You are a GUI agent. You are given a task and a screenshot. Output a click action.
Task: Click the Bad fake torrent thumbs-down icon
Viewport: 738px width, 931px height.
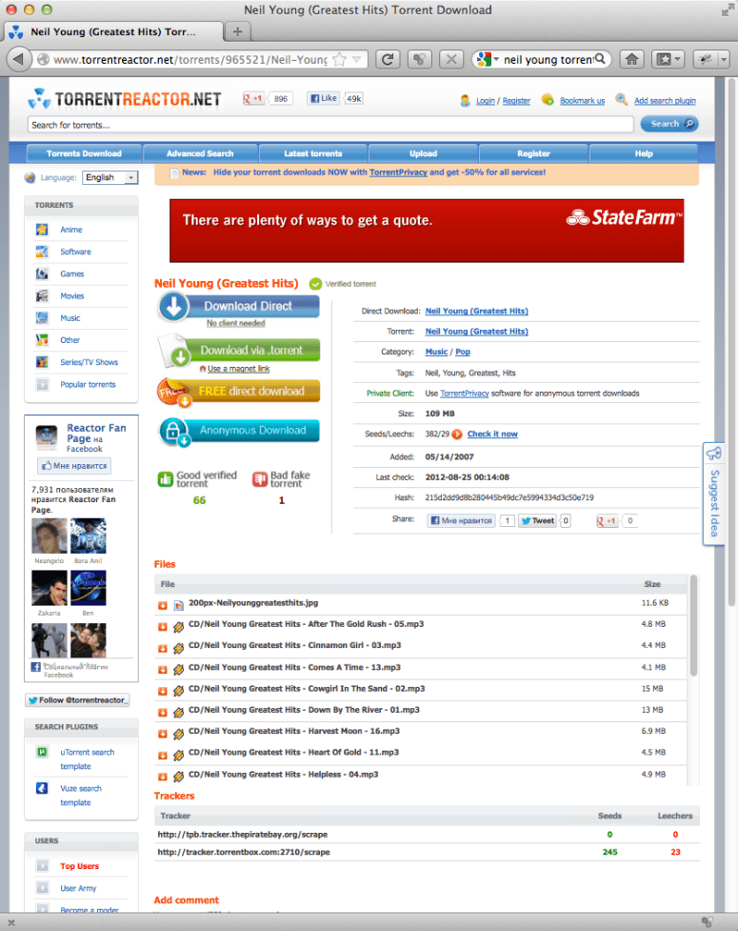260,478
